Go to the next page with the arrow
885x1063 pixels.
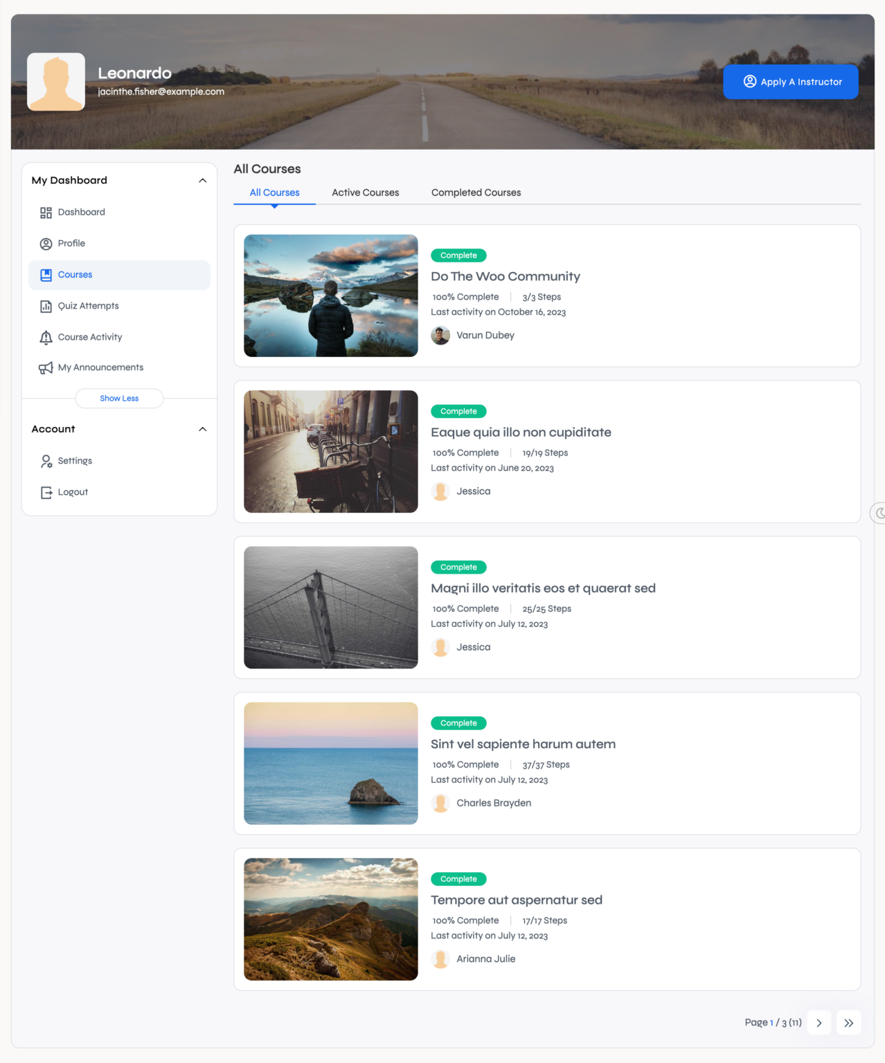819,1022
